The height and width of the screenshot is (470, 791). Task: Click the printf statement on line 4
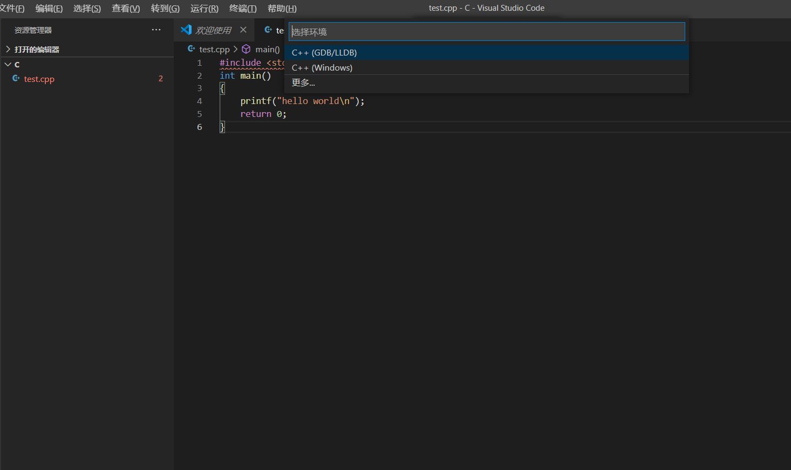303,101
